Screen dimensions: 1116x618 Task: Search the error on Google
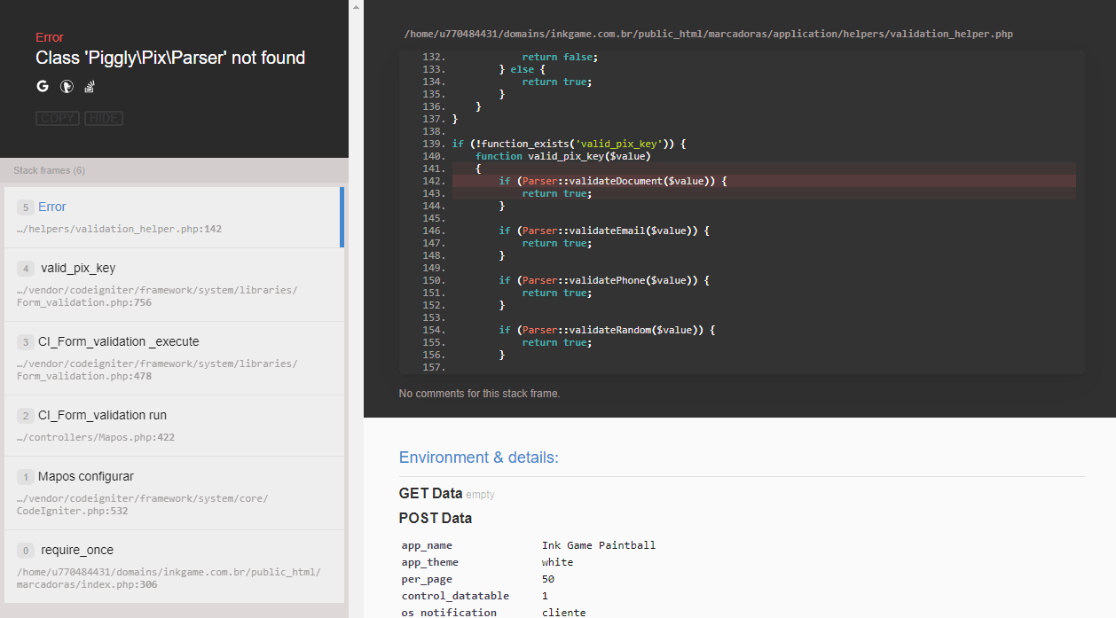[43, 87]
